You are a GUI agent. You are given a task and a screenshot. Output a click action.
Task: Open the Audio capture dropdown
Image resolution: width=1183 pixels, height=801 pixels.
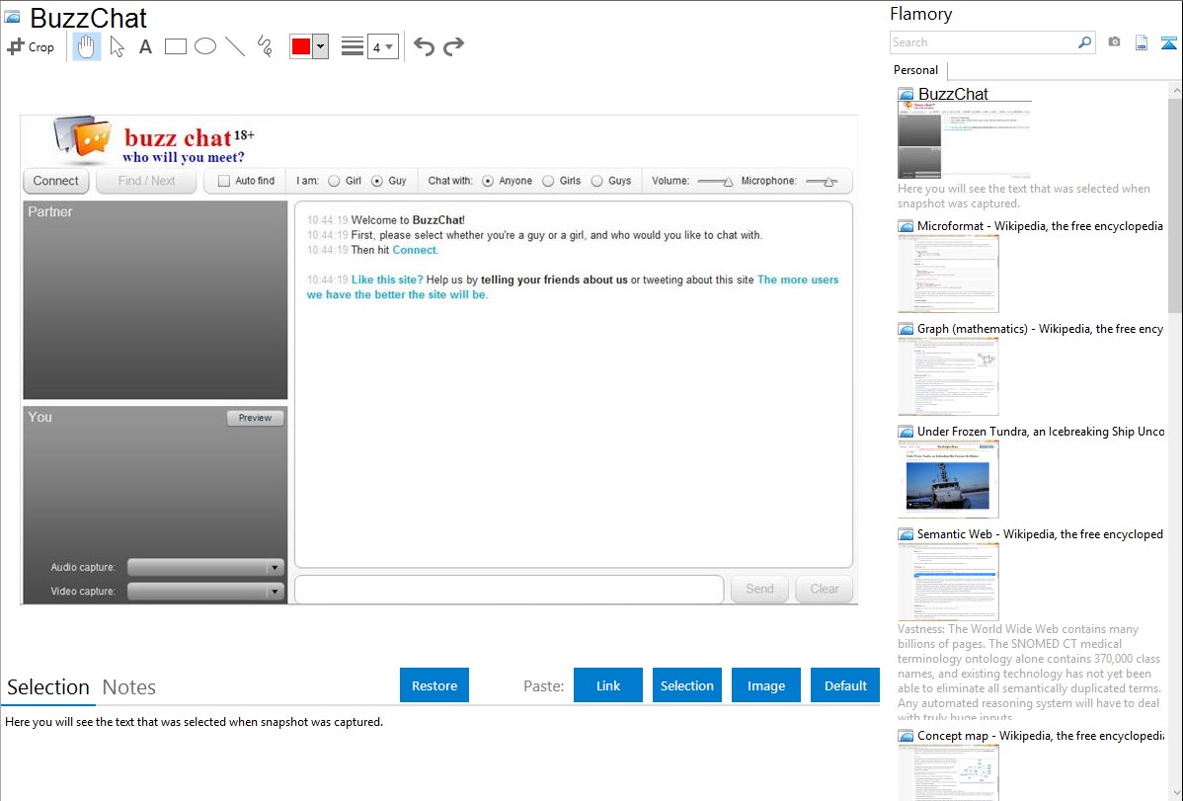205,567
